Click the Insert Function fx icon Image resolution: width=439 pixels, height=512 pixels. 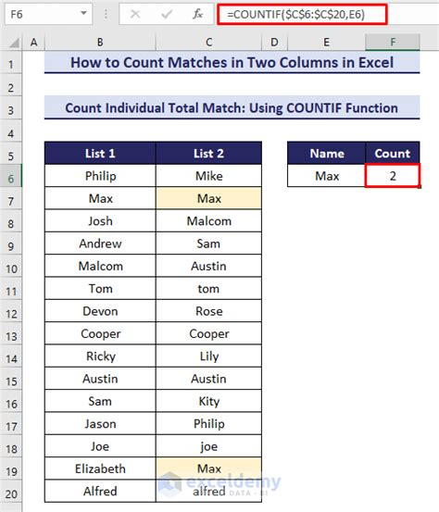pyautogui.click(x=197, y=14)
